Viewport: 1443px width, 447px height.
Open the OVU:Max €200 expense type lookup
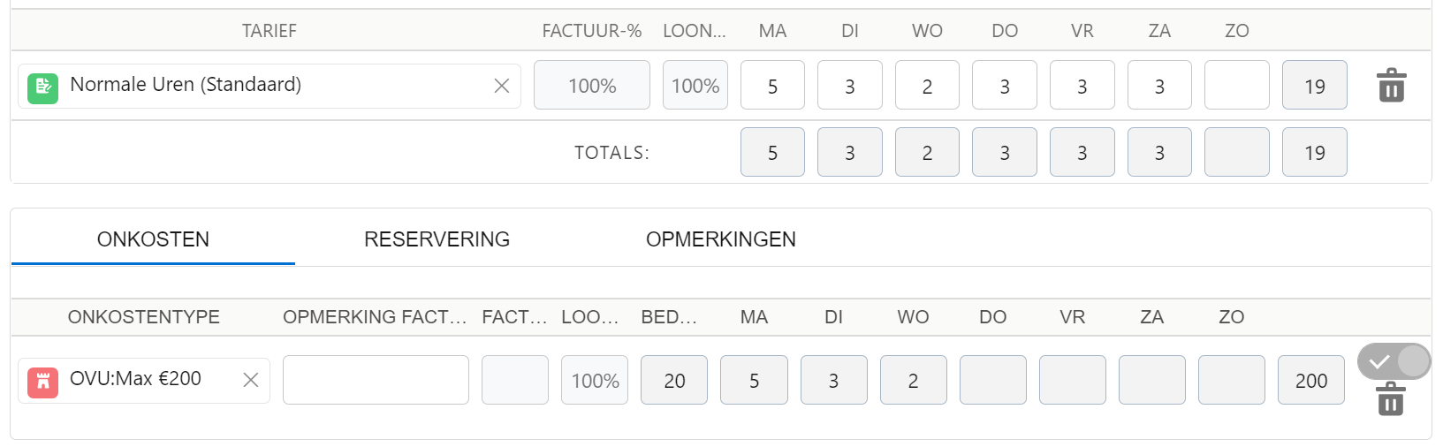tap(144, 380)
